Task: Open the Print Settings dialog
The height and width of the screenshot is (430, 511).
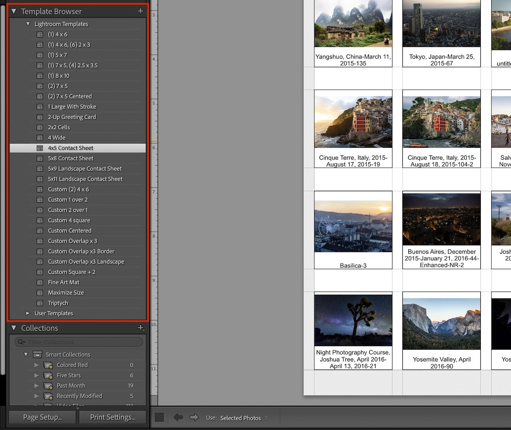Action: click(112, 417)
